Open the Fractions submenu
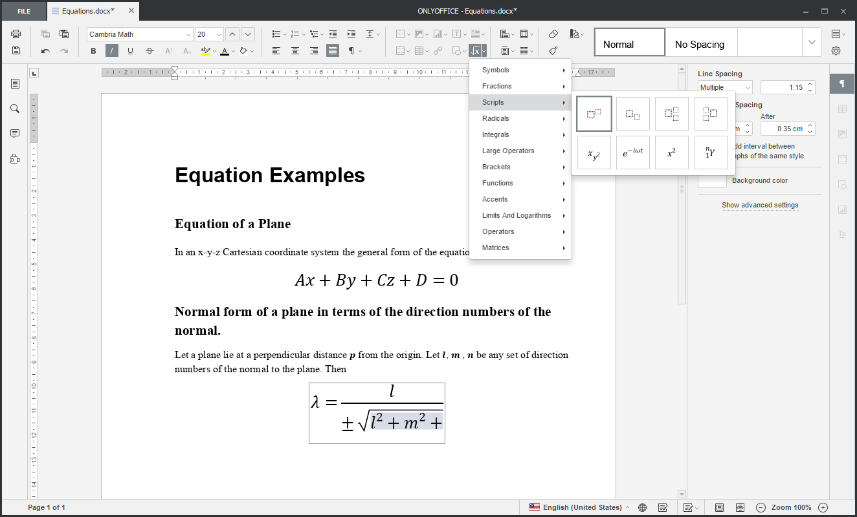This screenshot has height=517, width=857. coord(520,86)
